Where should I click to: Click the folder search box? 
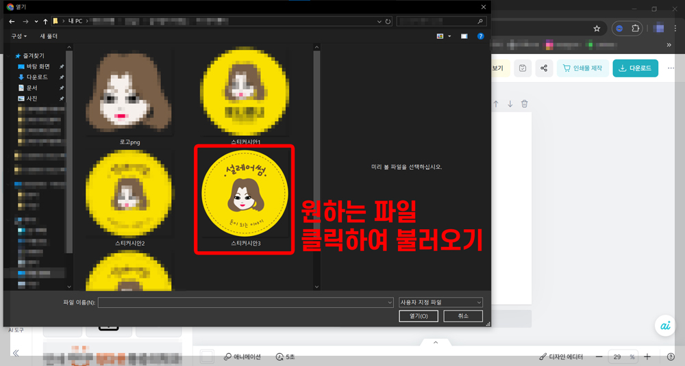tap(441, 21)
